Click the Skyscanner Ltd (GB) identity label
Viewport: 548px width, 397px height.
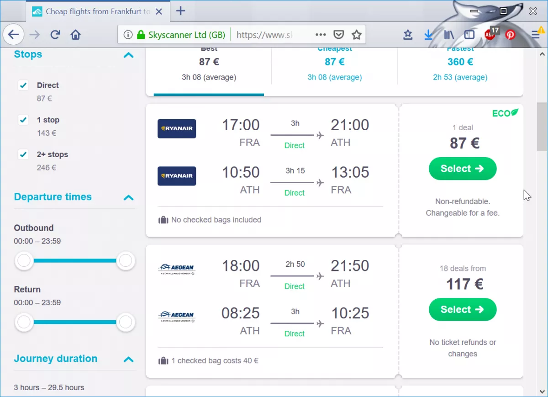click(x=187, y=35)
